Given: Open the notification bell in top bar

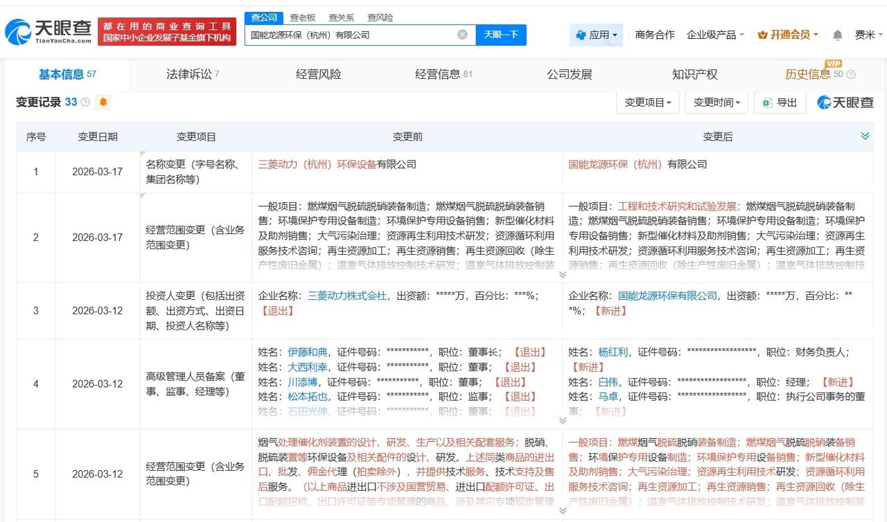Looking at the screenshot, I should click(x=837, y=34).
